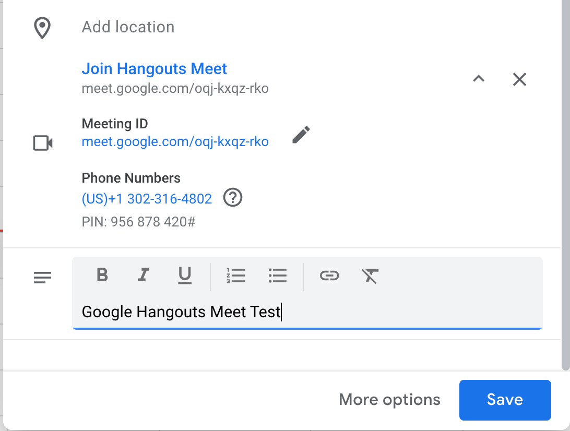Screen dimensions: 570x431
Task: Click the description lines icon
Action: [x=43, y=278]
